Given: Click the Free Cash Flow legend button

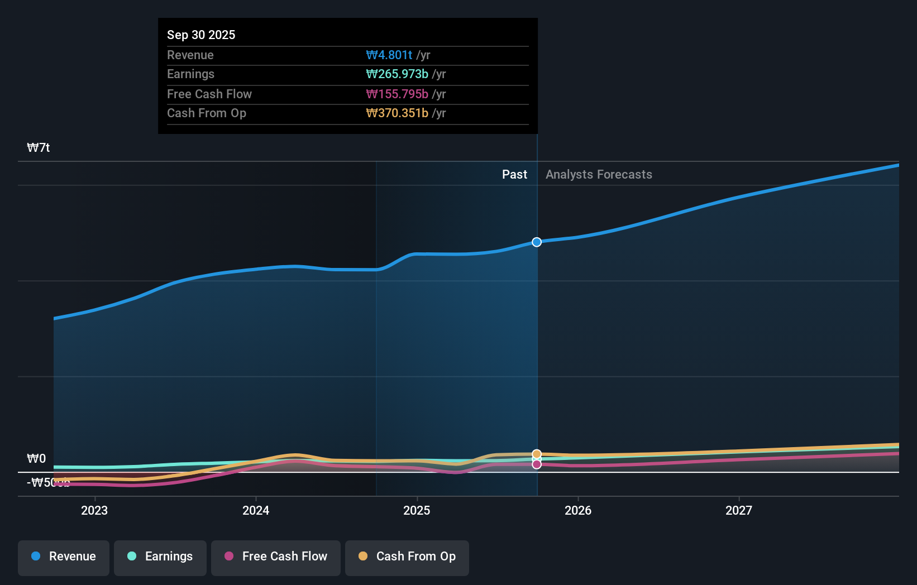Looking at the screenshot, I should (276, 558).
